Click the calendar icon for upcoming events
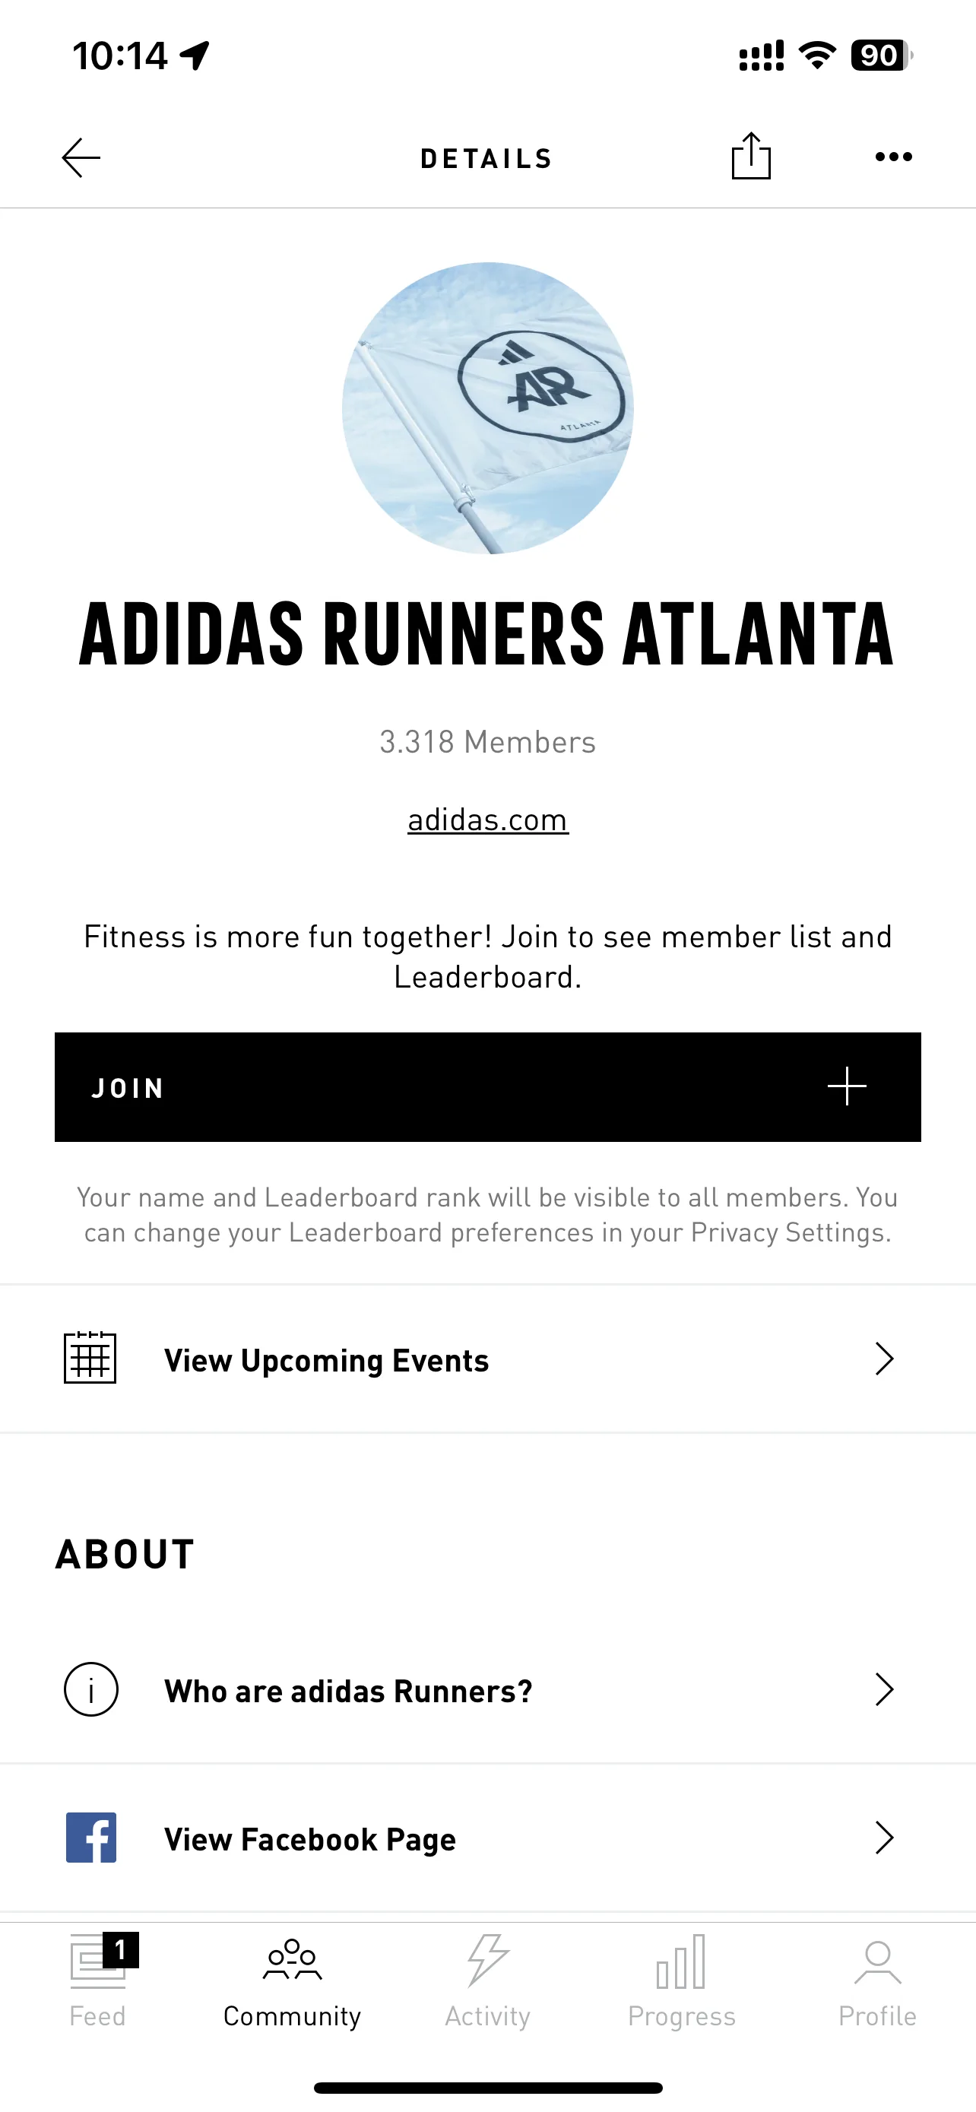This screenshot has height=2112, width=976. (90, 1358)
